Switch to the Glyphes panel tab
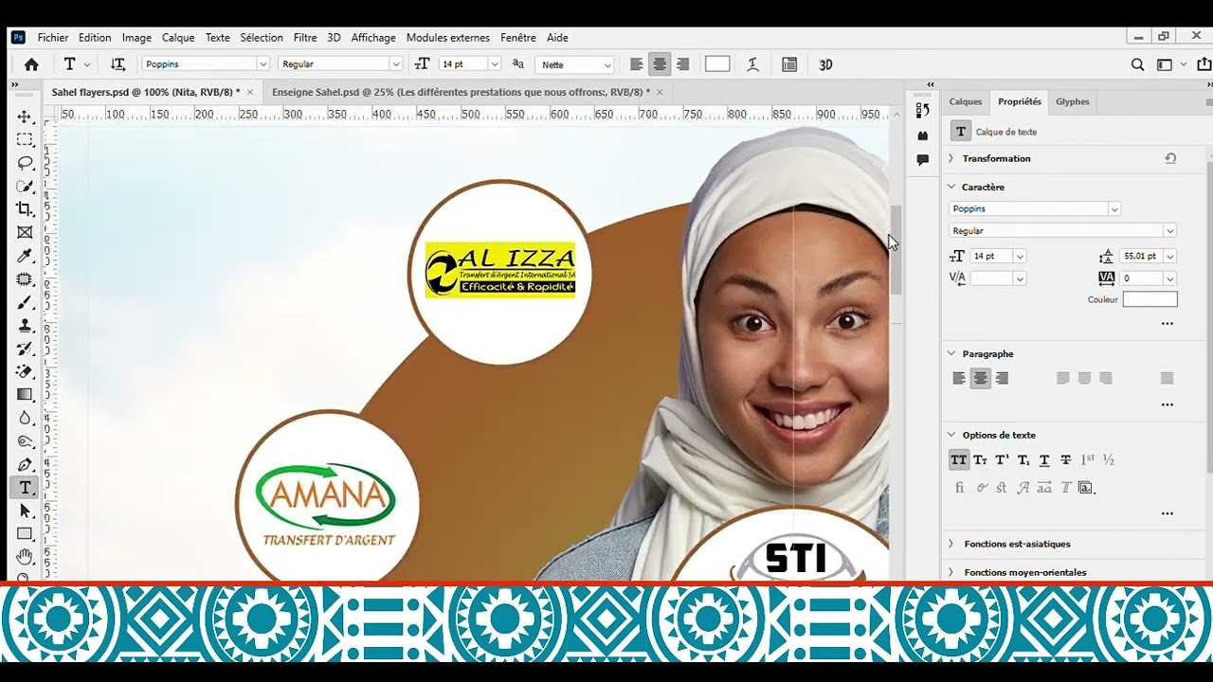 tap(1073, 101)
